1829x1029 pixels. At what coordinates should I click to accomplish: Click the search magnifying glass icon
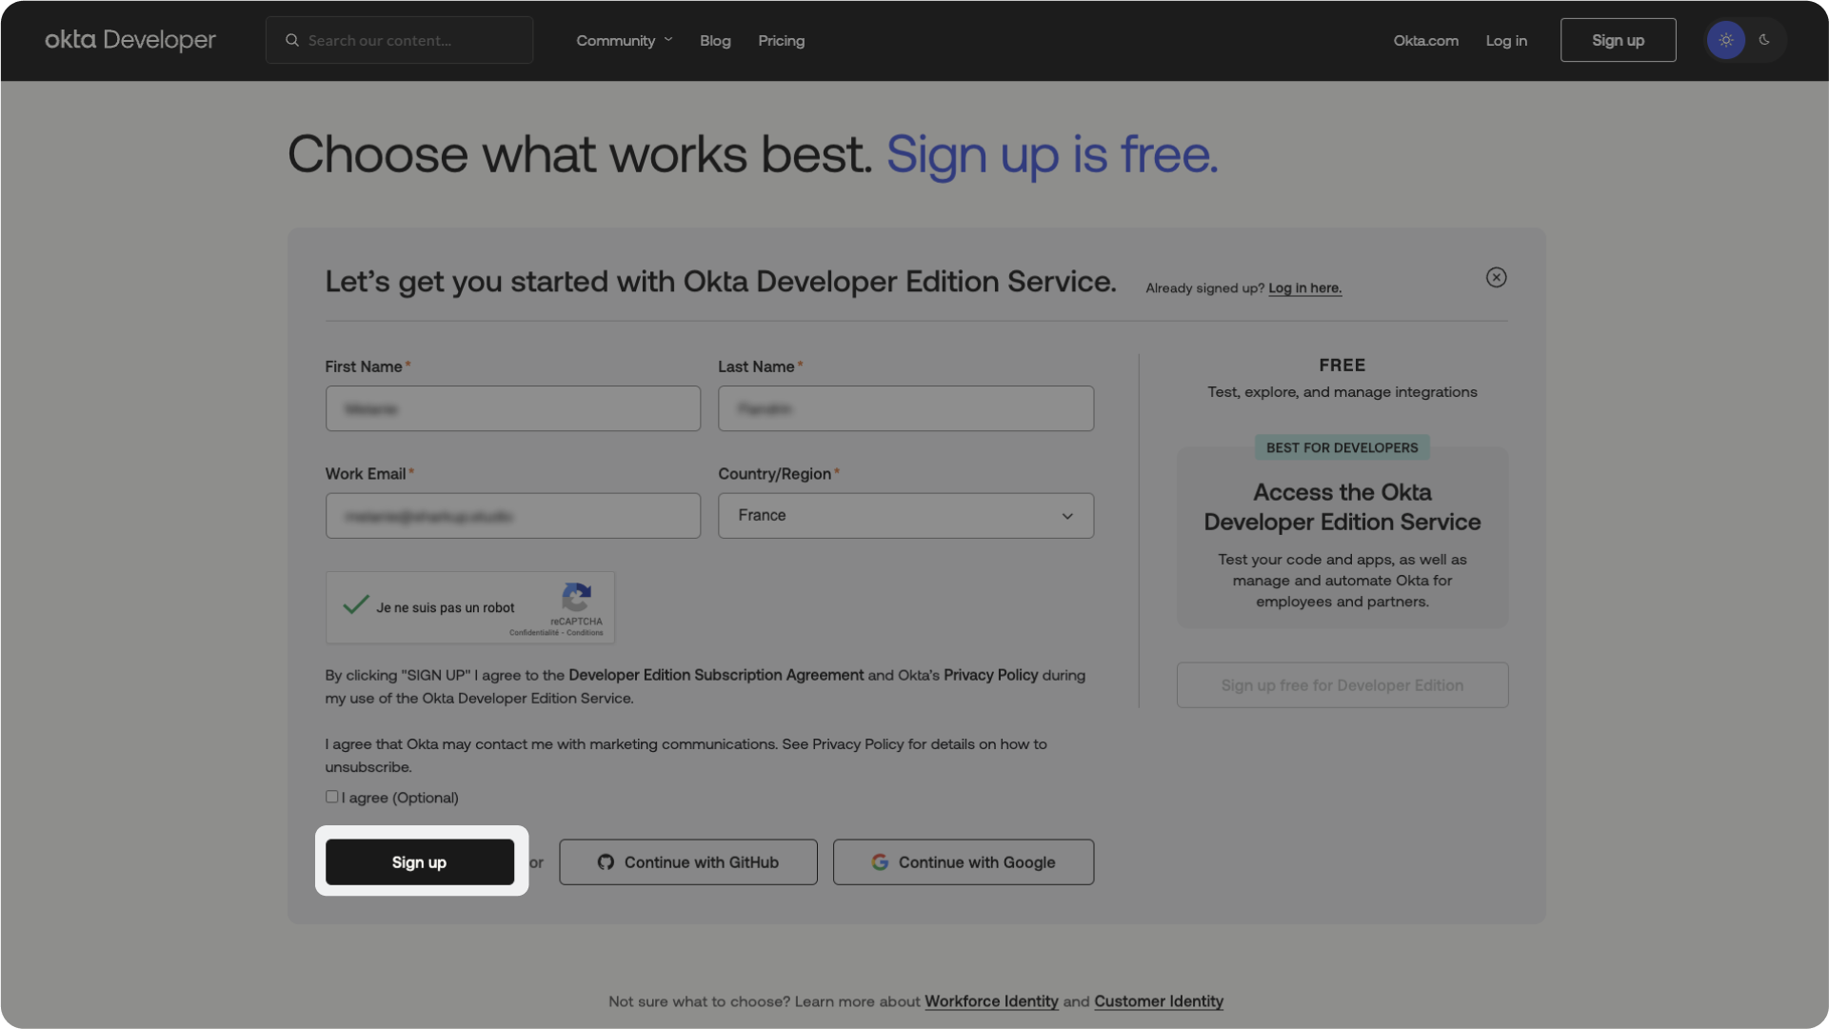coord(291,40)
